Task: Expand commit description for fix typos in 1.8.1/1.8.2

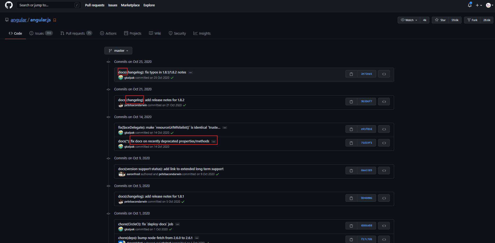Action: click(x=190, y=72)
